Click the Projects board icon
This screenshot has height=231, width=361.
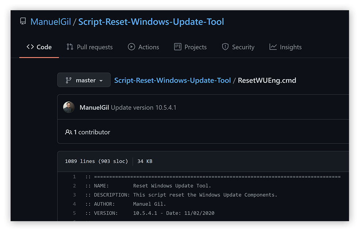coord(178,47)
